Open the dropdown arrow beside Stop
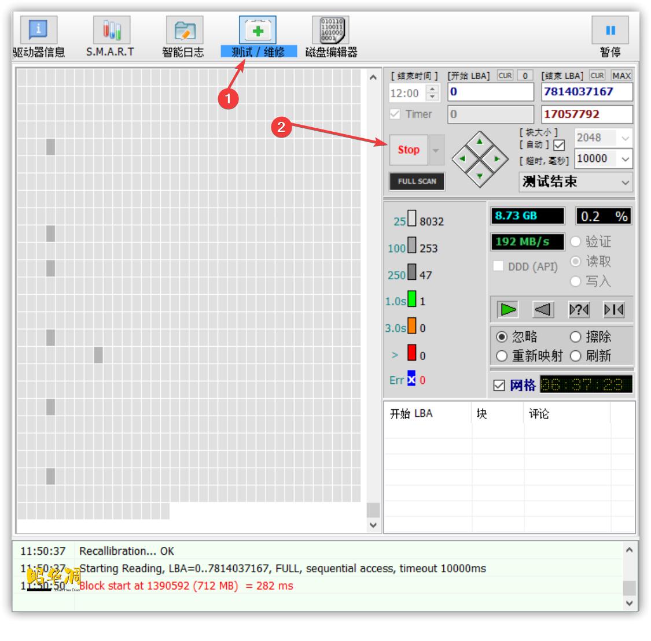 tap(436, 150)
